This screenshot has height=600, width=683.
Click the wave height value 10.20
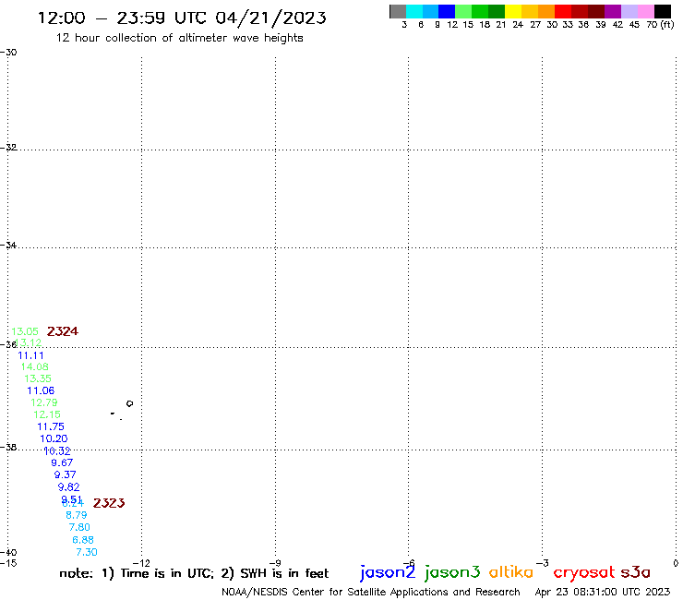54,438
